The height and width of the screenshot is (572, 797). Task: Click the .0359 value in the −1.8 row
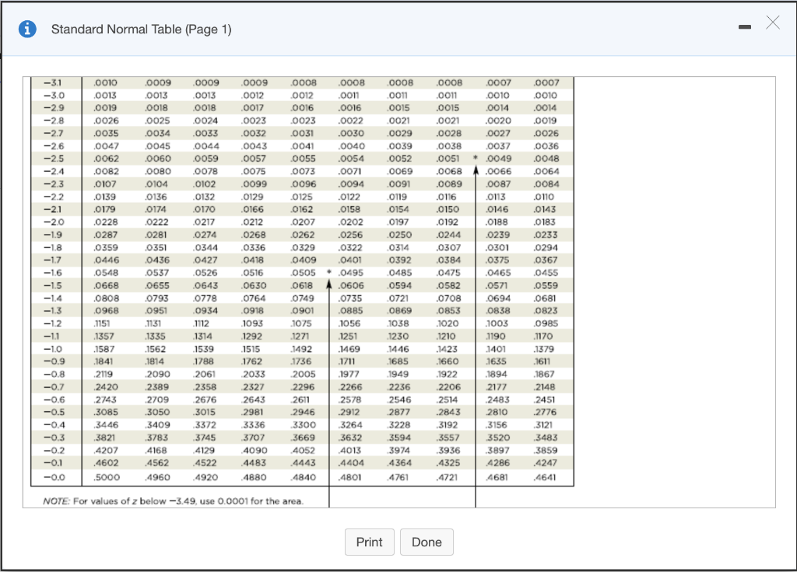[106, 248]
